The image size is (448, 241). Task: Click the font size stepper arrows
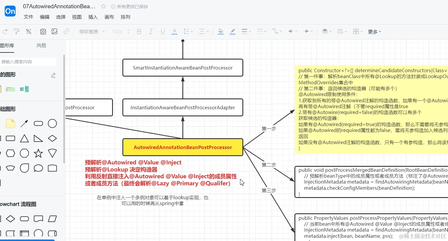(128, 32)
